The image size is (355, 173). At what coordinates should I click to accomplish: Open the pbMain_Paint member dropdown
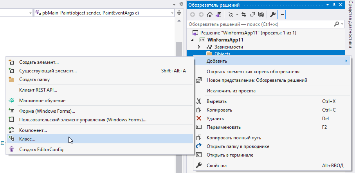172,13
